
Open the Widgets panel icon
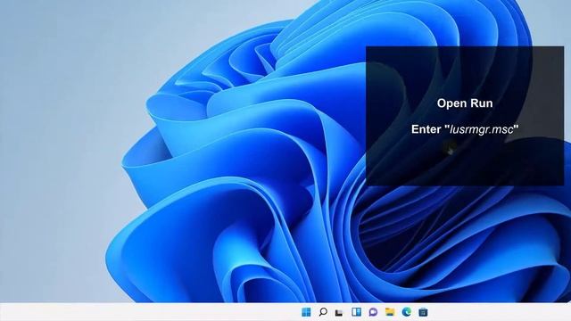click(x=356, y=312)
